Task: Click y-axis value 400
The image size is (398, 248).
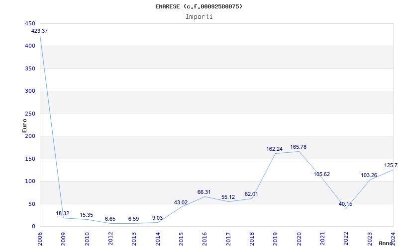Action: click(30, 46)
